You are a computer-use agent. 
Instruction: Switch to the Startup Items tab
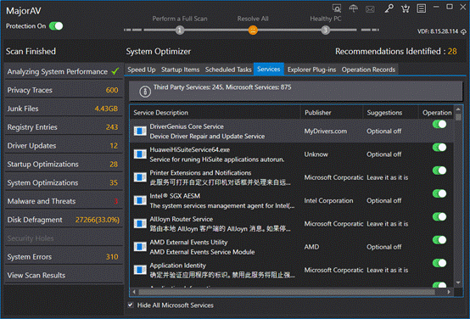point(180,70)
